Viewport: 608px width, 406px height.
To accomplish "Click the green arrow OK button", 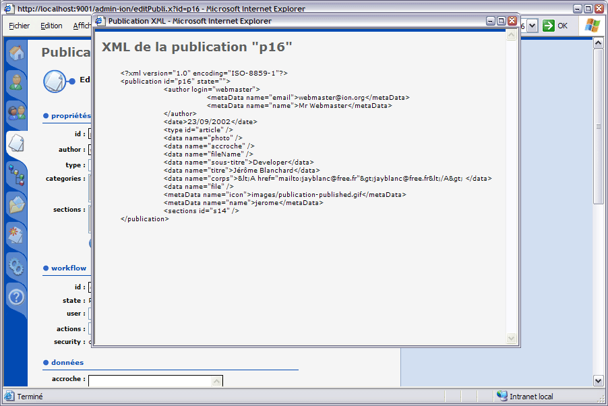I will (555, 26).
